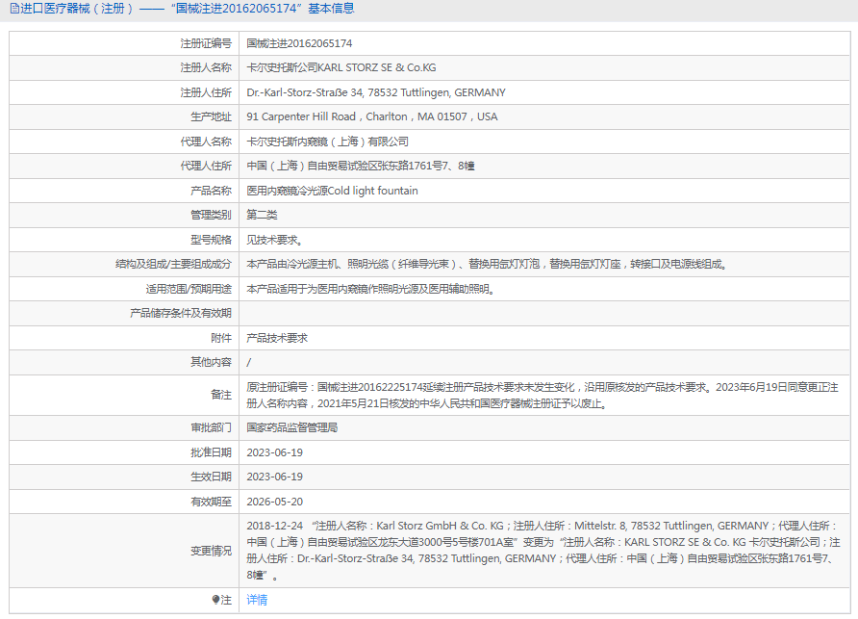Select the 第二类 management class value
This screenshot has height=619, width=858.
pyautogui.click(x=262, y=215)
